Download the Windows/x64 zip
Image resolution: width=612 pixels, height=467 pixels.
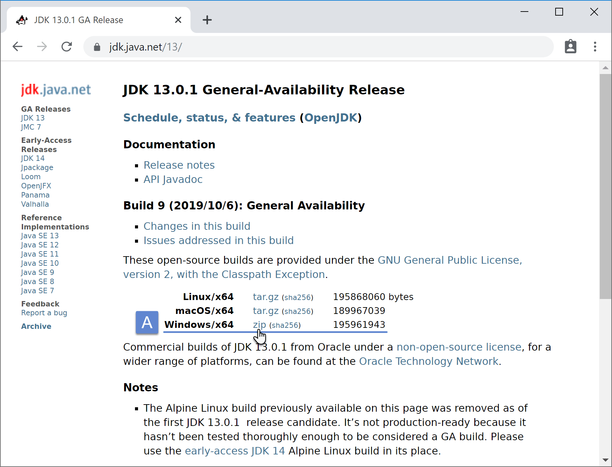pyautogui.click(x=259, y=325)
